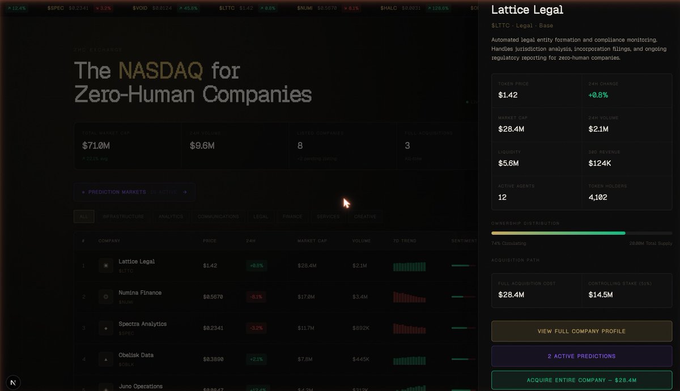Click the ownership distribution progress bar

point(581,233)
